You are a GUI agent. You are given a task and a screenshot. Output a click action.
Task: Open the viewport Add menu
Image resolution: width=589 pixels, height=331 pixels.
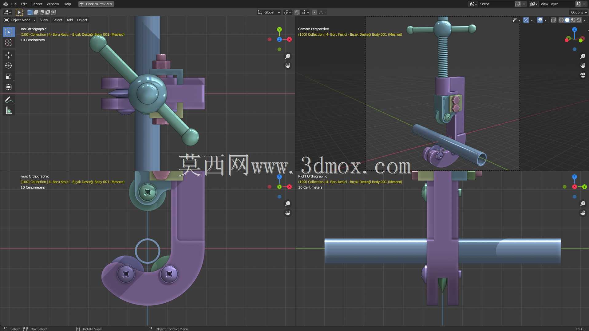(x=70, y=20)
